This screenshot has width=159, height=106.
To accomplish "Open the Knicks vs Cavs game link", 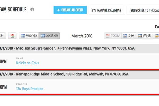I will click(x=28, y=63).
